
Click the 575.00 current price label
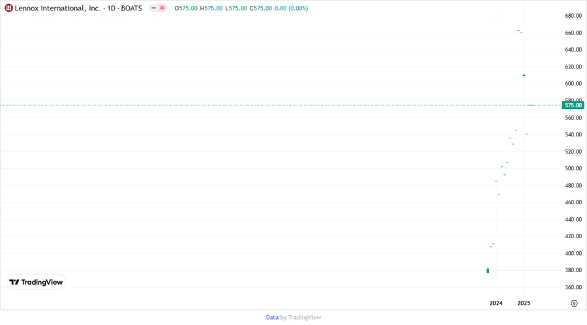pyautogui.click(x=573, y=105)
